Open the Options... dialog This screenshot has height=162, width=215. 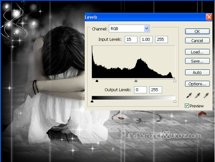click(x=197, y=84)
